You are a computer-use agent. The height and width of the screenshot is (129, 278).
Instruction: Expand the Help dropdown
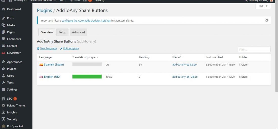coord(263,6)
